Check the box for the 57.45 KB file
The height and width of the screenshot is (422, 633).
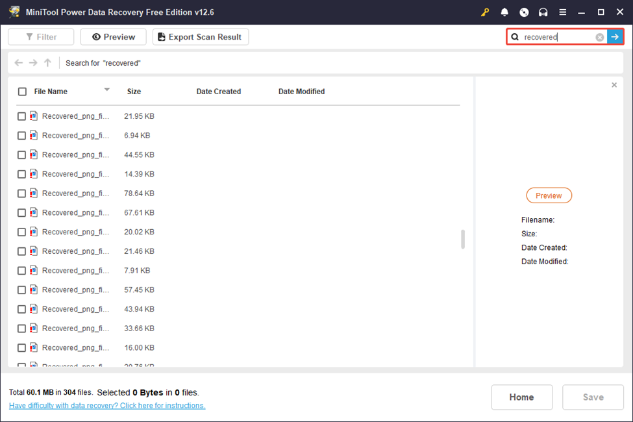(22, 290)
